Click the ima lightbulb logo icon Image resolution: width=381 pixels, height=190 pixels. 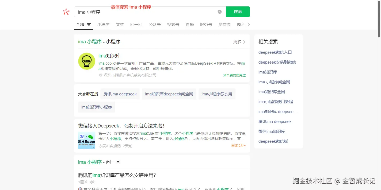87,61
